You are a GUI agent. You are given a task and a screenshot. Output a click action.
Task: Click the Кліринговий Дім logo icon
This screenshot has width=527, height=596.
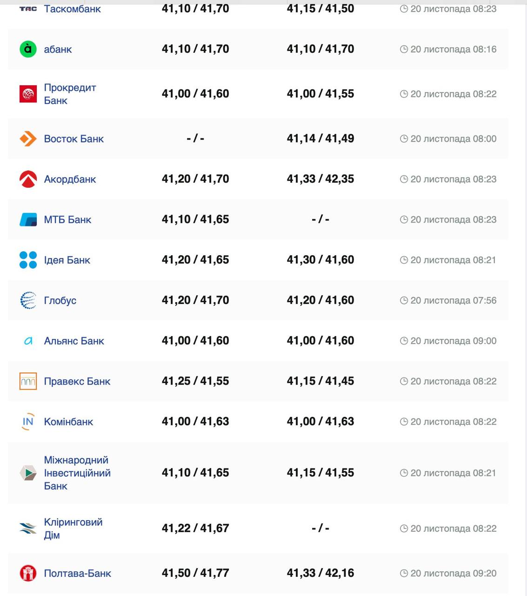click(x=28, y=528)
